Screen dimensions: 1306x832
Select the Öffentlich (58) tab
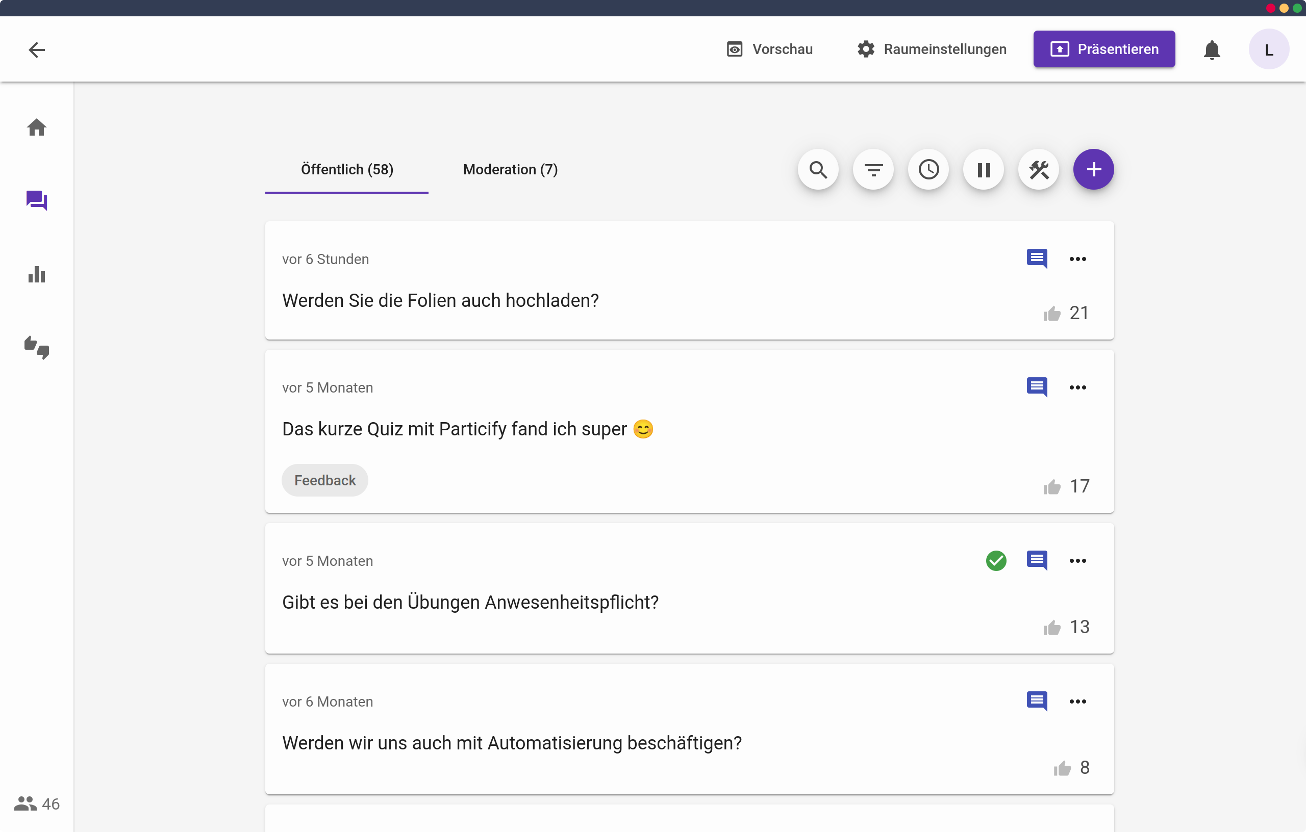[x=346, y=170]
